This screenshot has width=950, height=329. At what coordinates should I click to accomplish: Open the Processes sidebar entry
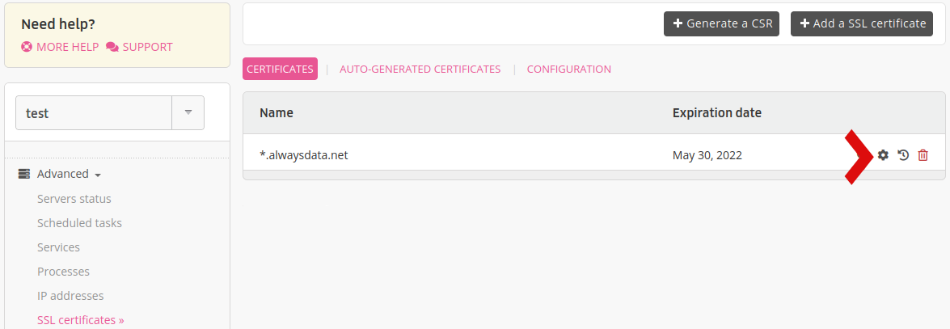click(63, 272)
